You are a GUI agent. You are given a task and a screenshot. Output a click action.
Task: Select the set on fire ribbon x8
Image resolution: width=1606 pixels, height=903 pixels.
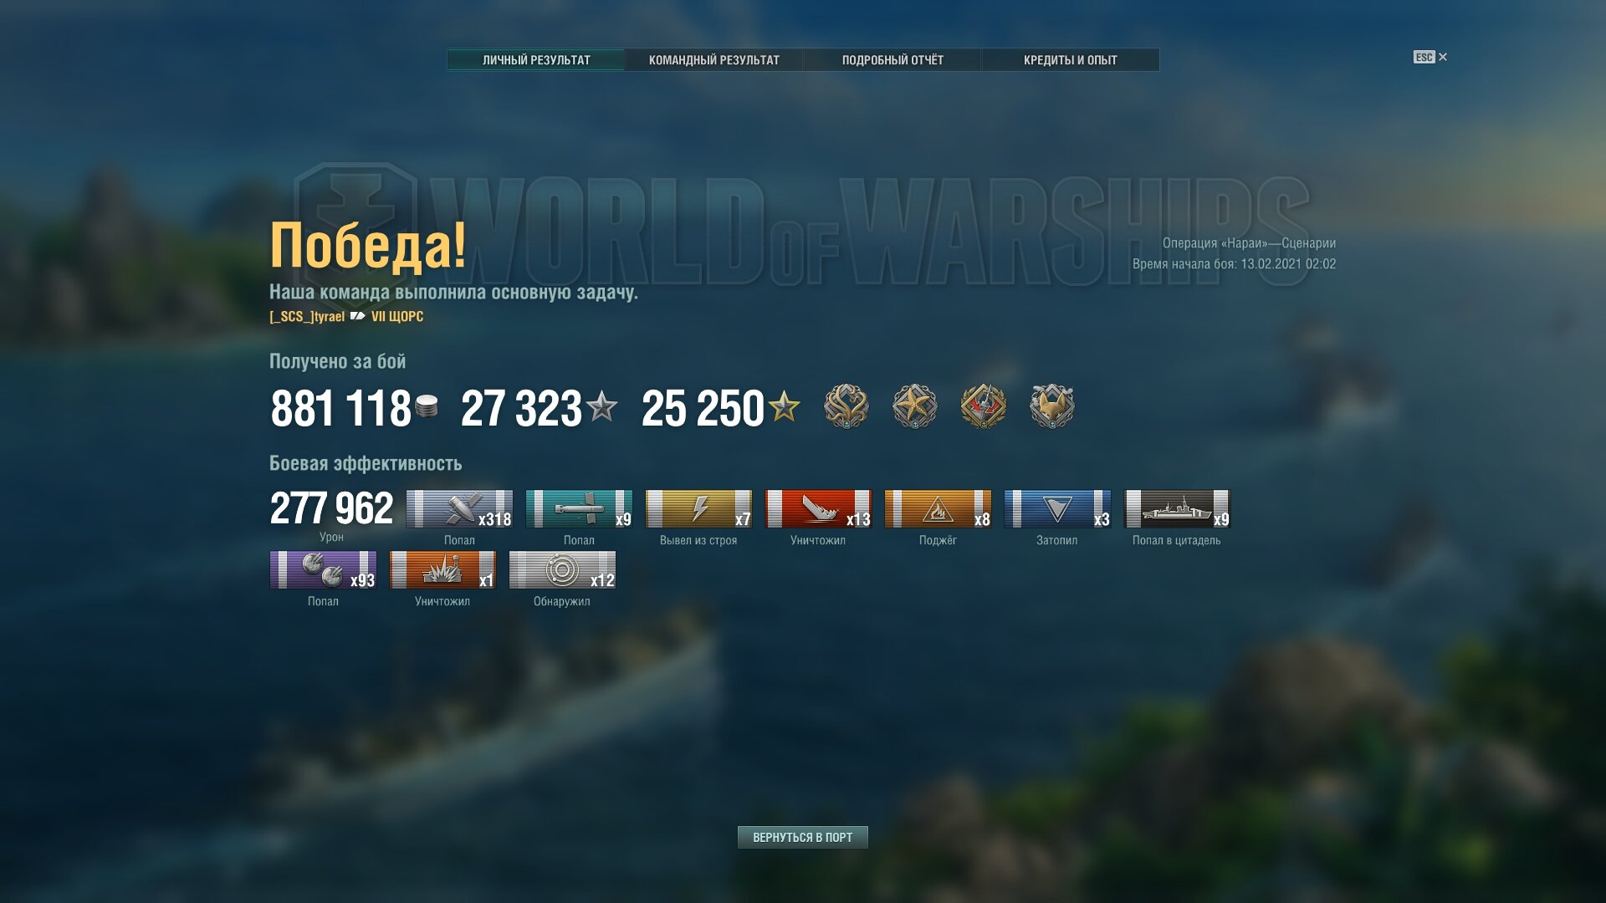pos(938,508)
